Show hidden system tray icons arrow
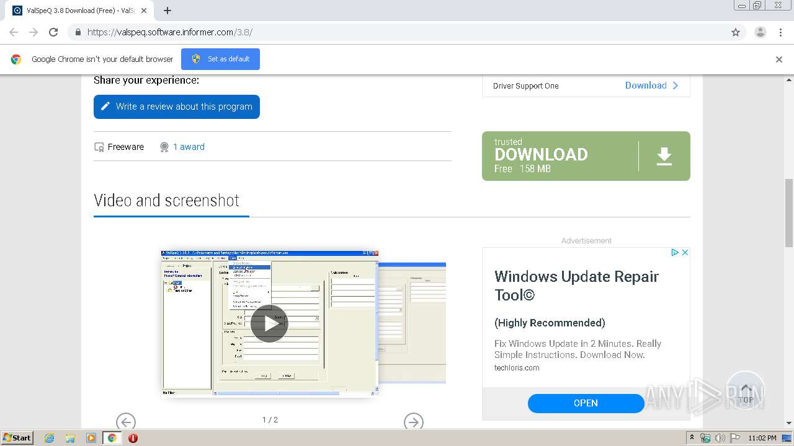 tap(692, 438)
